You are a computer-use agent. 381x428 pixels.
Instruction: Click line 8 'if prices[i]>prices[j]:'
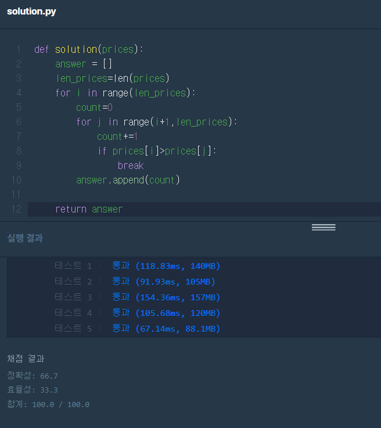pos(157,151)
